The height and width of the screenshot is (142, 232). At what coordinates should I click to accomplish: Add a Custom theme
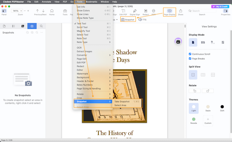[208, 121]
